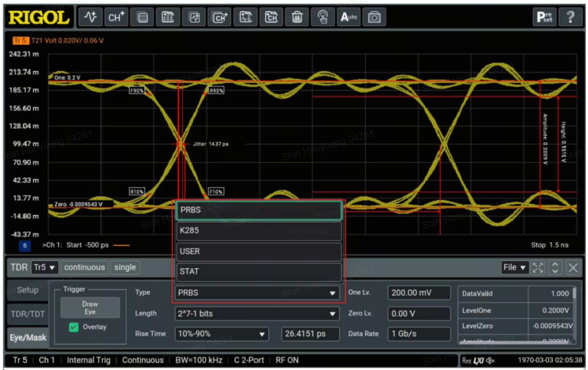Screen dimensions: 588x370
Task: Click the RIGOL logo
Action: point(39,18)
